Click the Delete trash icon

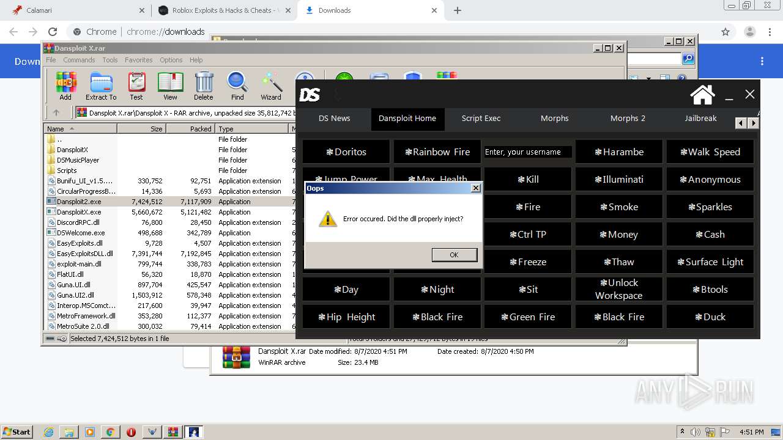(204, 86)
